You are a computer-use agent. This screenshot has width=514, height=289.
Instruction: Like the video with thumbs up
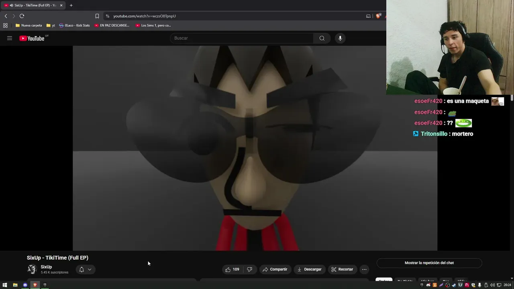pos(233,269)
